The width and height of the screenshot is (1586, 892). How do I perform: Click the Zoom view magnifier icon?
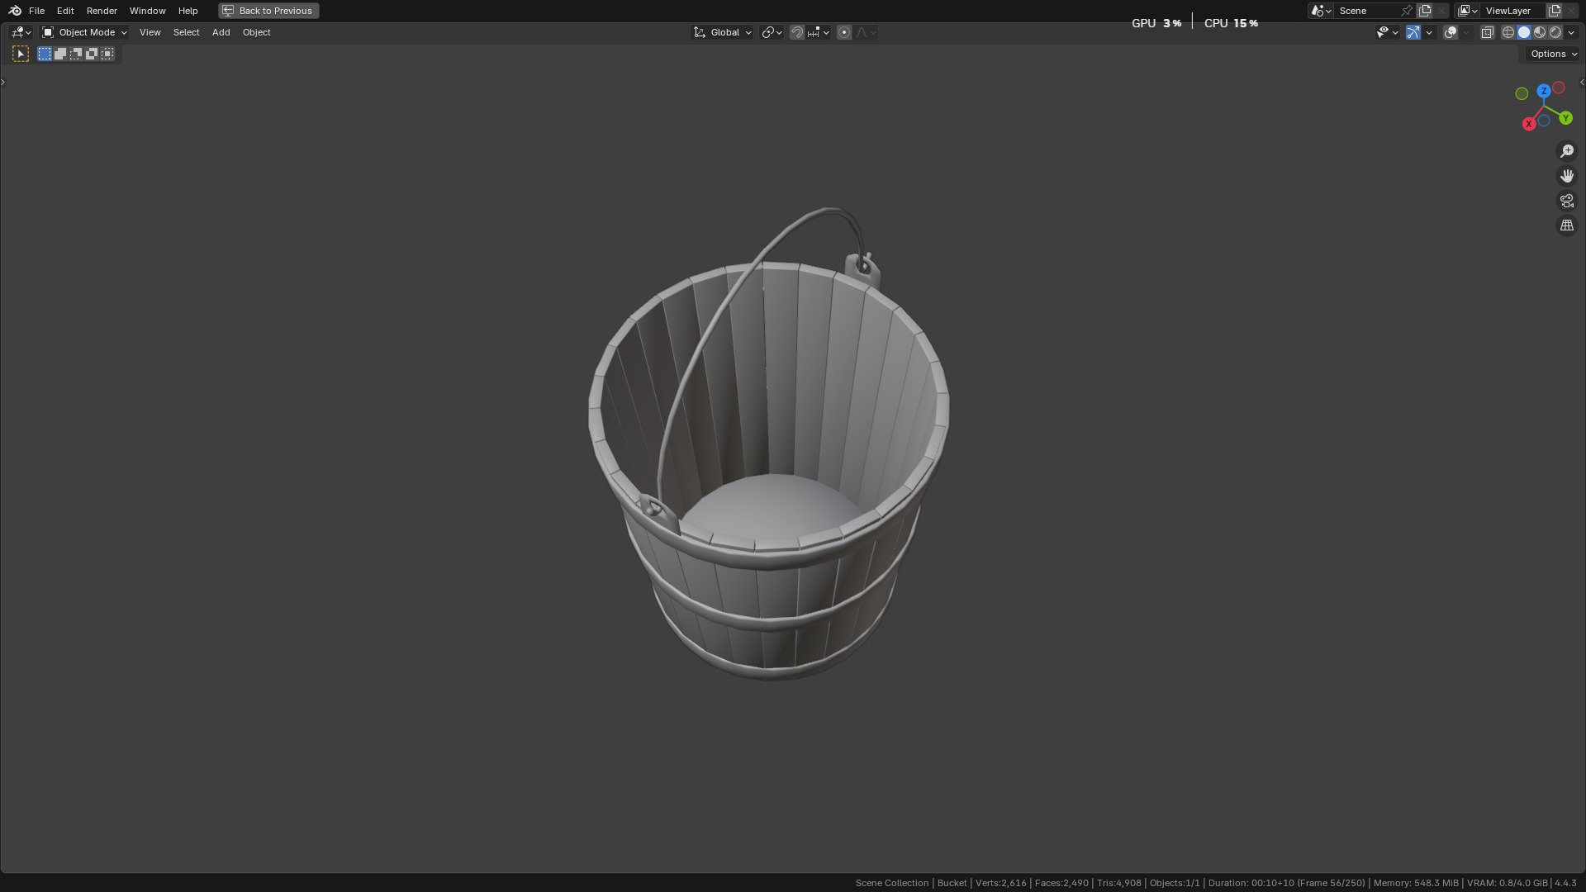(x=1567, y=151)
